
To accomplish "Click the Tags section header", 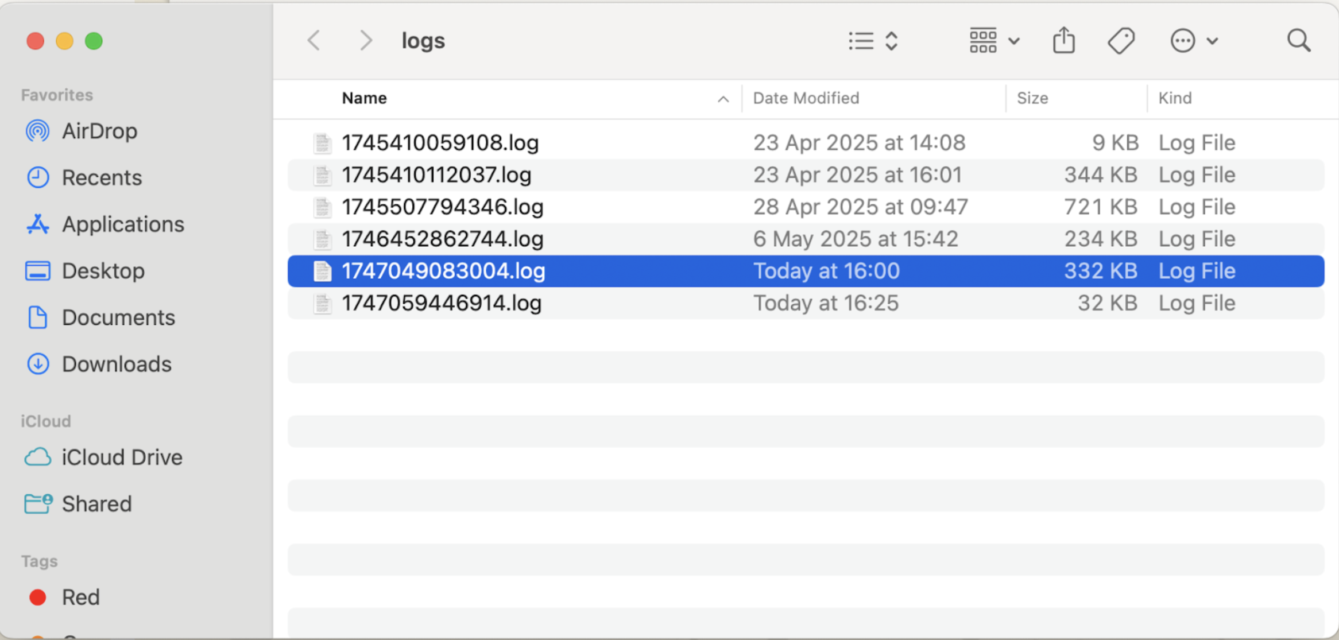I will click(39, 561).
